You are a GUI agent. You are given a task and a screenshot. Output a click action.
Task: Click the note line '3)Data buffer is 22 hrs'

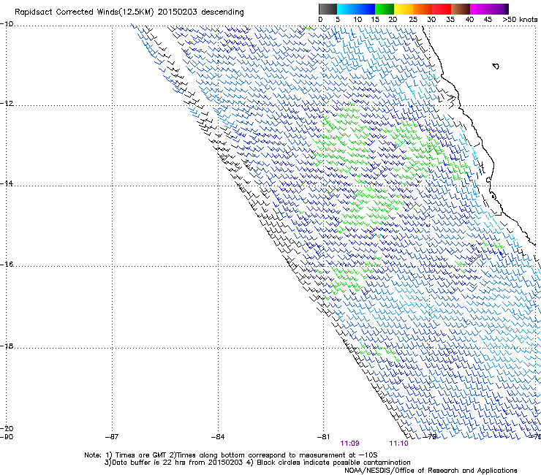[257, 463]
